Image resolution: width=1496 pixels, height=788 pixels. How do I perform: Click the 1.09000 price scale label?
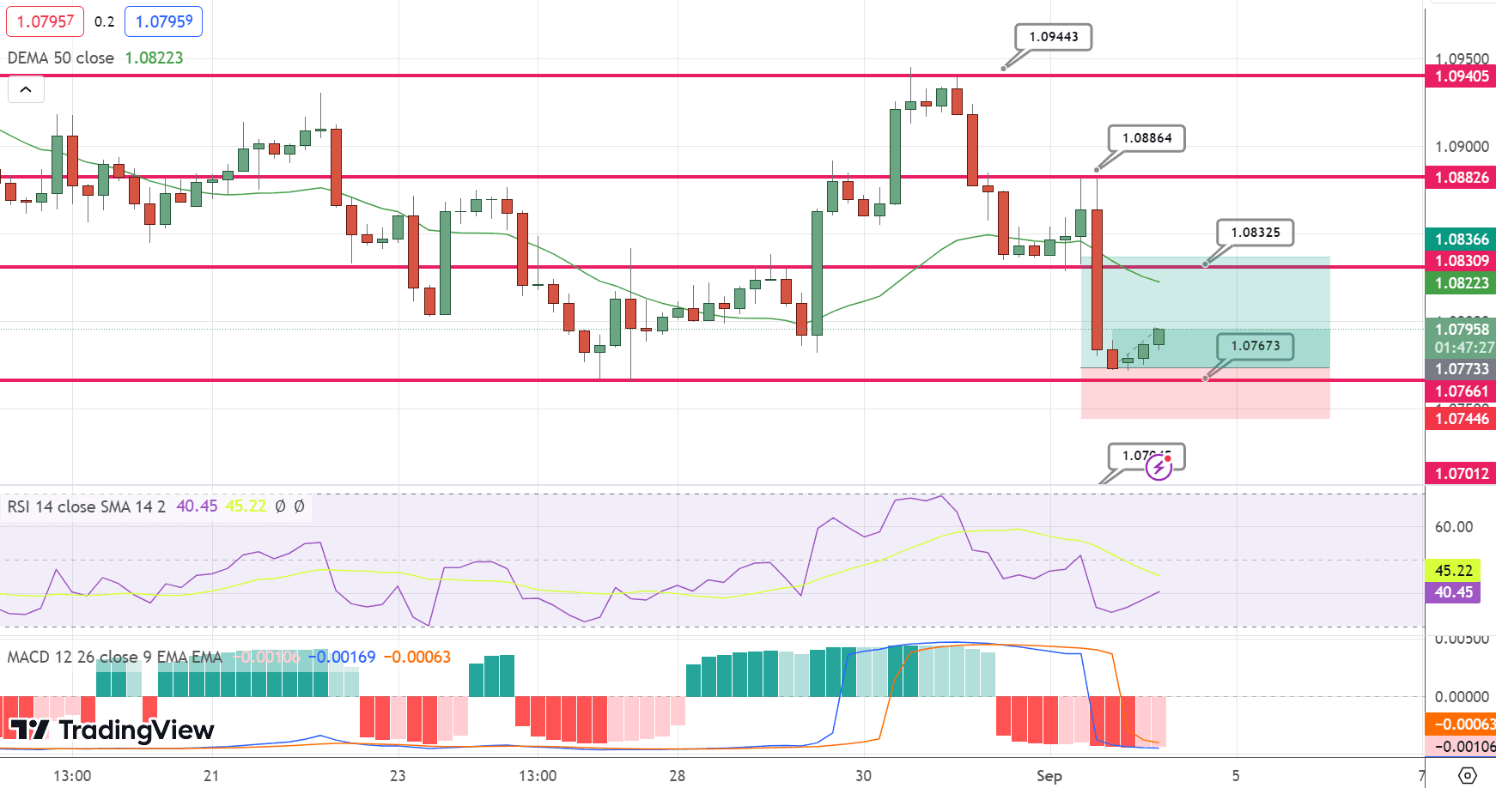[1462, 147]
